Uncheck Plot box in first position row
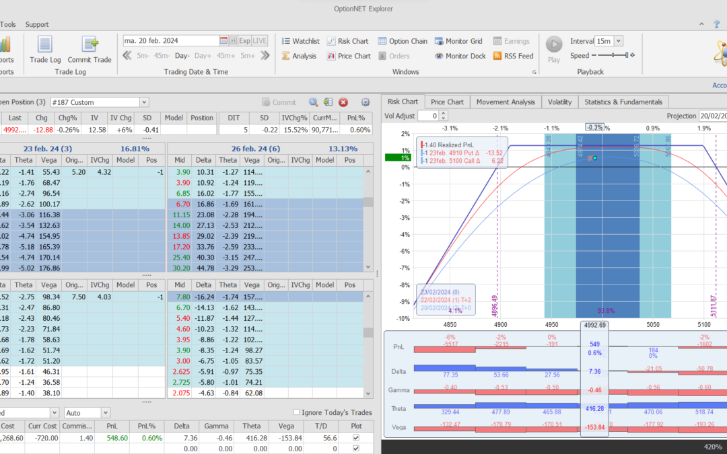Image resolution: width=727 pixels, height=454 pixels. (356, 437)
